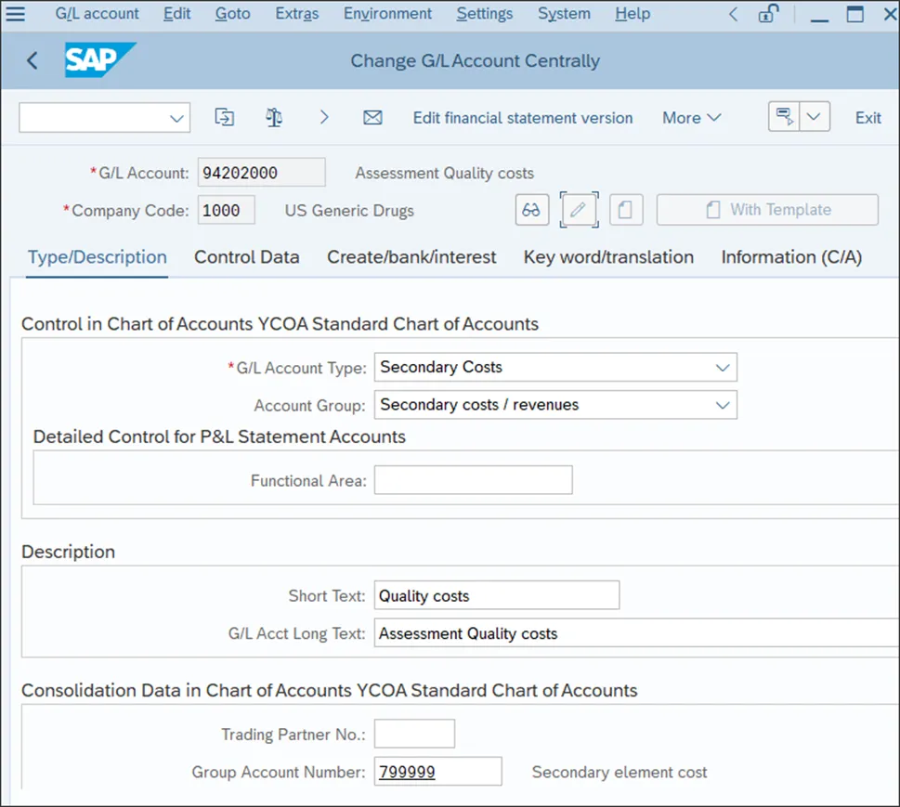Image resolution: width=900 pixels, height=807 pixels.
Task: Click the Functional Area input field
Action: [473, 481]
